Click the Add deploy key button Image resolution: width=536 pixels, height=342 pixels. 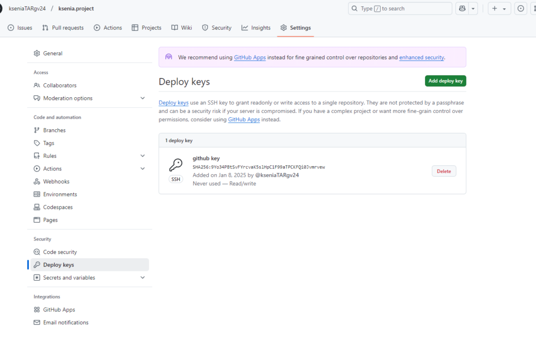tap(445, 81)
